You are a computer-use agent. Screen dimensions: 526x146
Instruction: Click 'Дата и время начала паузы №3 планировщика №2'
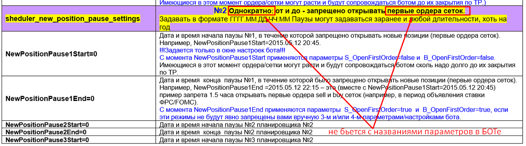[x=236, y=140]
